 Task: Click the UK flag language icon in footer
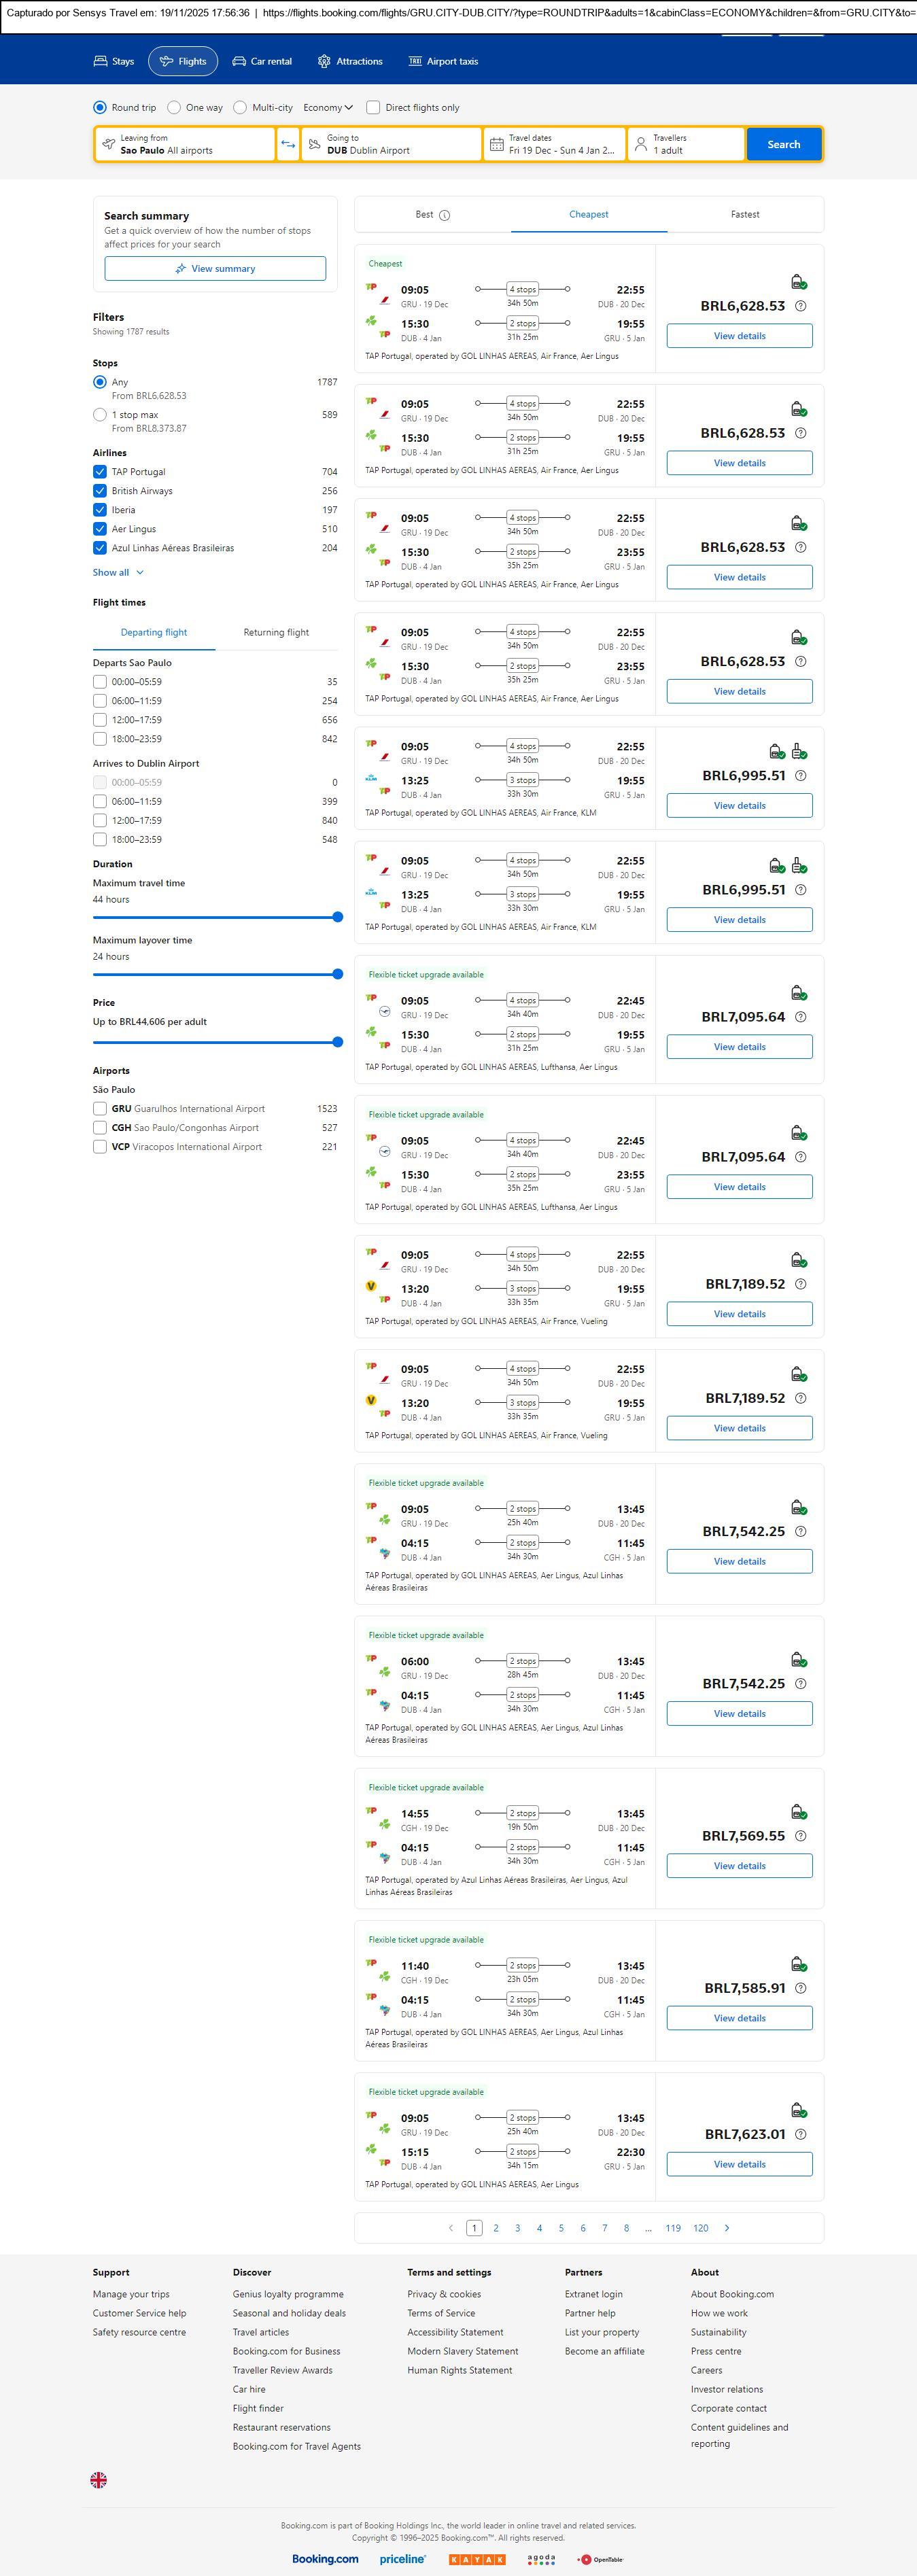click(99, 2480)
